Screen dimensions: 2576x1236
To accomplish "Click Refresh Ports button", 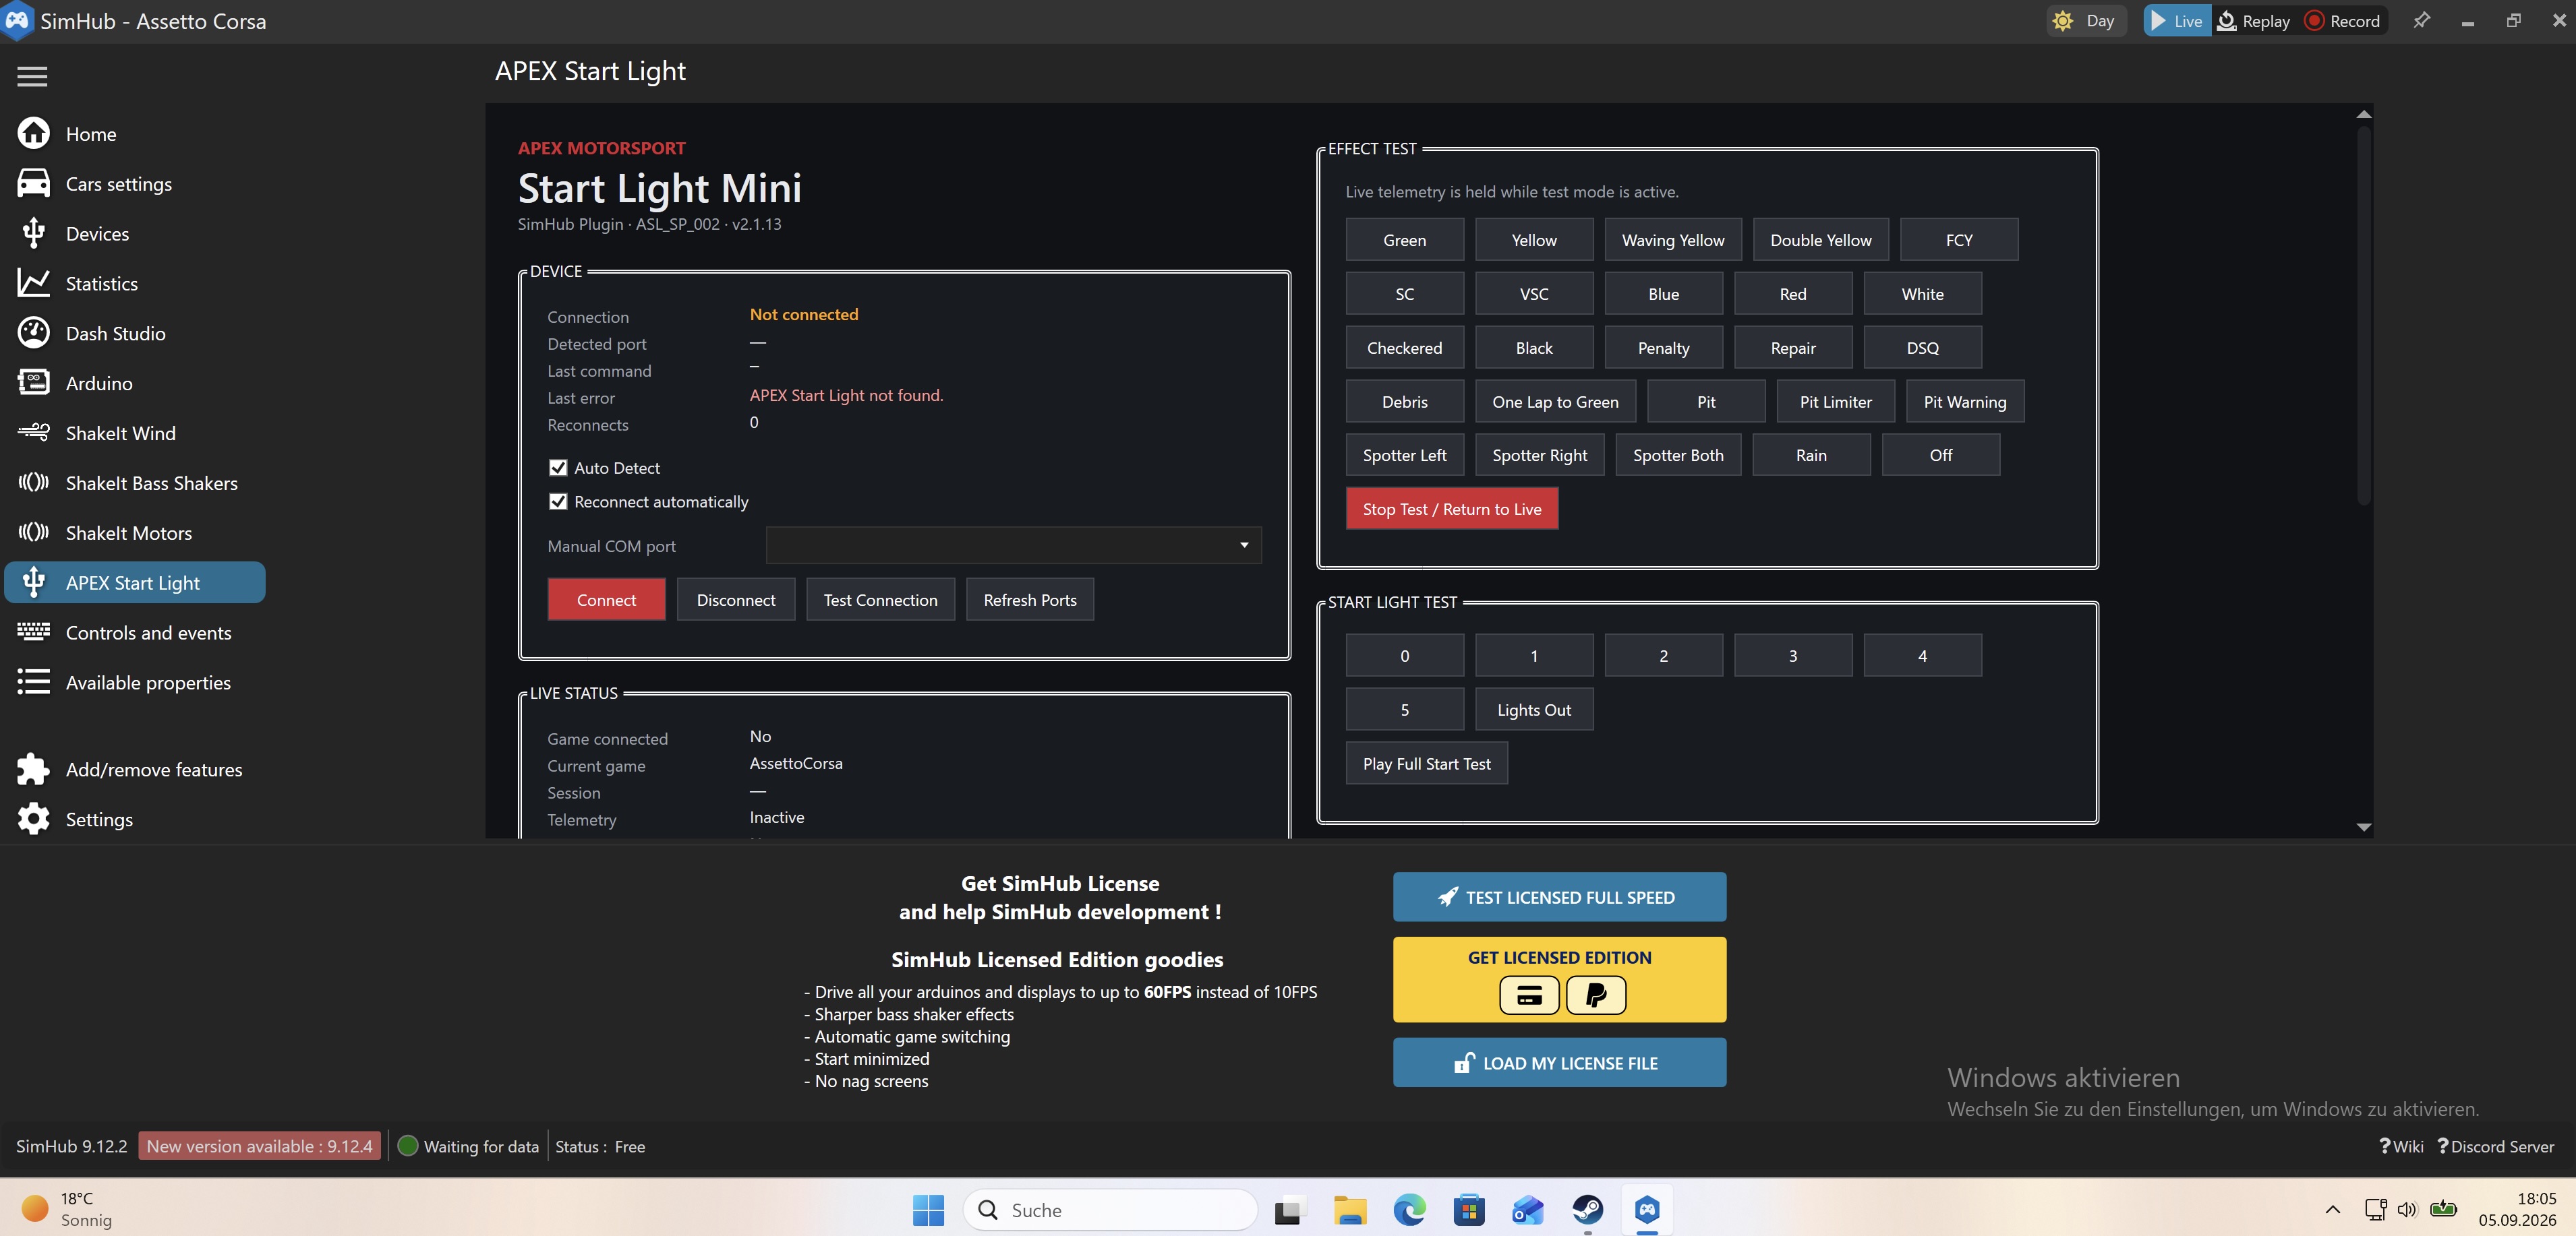I will point(1029,600).
